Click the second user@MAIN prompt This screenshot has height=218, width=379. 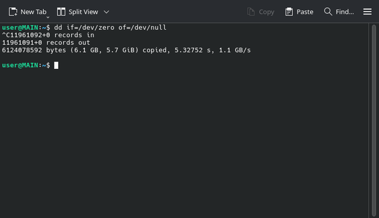(x=26, y=65)
